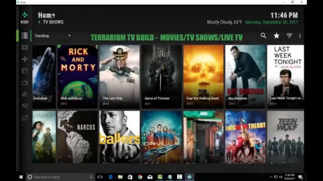This screenshot has height=181, width=323.
Task: Click the bottom ticket-shaped sidebar icon
Action: [x=24, y=118]
